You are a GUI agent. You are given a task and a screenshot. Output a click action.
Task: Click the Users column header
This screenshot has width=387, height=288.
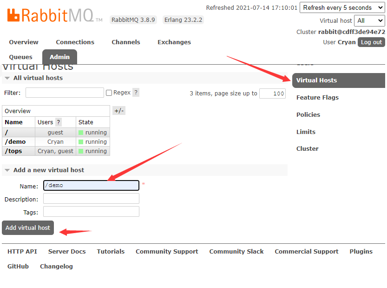pos(45,122)
